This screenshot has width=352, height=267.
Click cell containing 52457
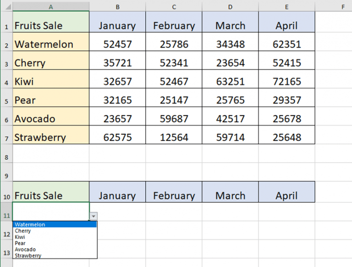point(117,42)
